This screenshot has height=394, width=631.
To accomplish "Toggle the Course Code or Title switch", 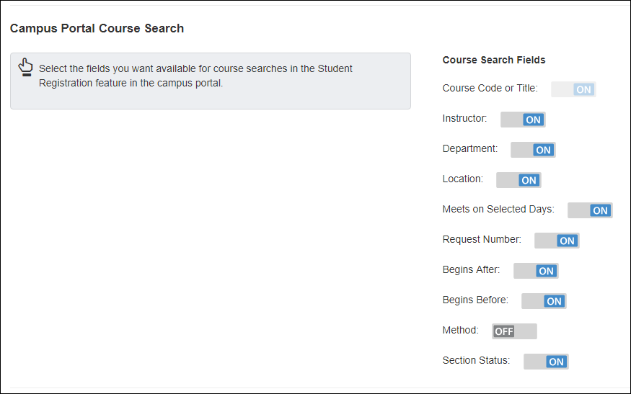I will [573, 89].
